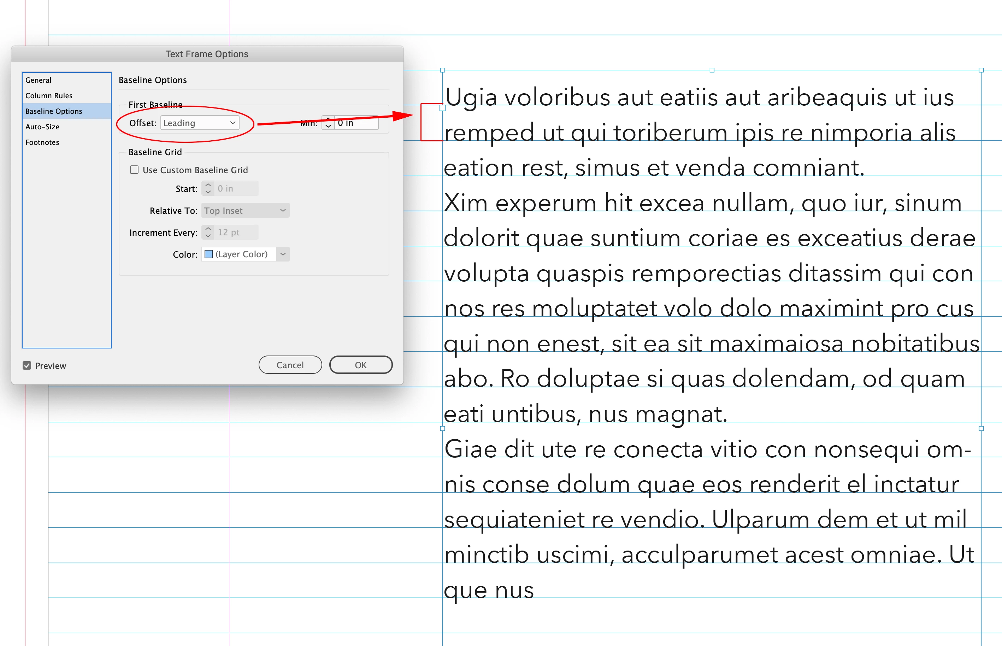Viewport: 1002px width, 646px height.
Task: Click the blue Layer Color swatch
Action: tap(208, 254)
